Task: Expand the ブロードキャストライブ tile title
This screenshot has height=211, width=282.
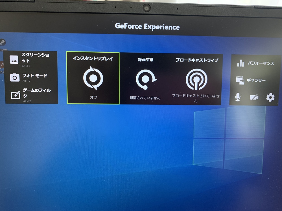Action: click(197, 60)
